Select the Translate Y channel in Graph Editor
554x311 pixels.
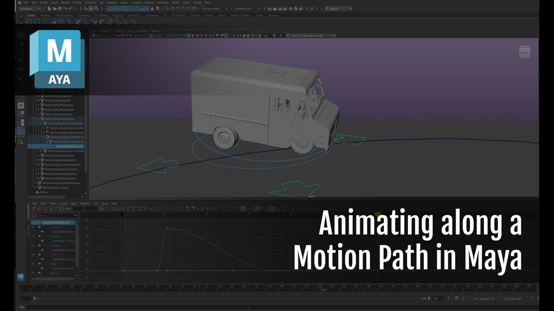point(55,236)
